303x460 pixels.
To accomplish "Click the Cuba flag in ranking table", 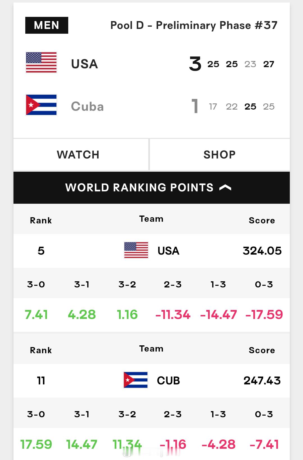I will pyautogui.click(x=136, y=380).
